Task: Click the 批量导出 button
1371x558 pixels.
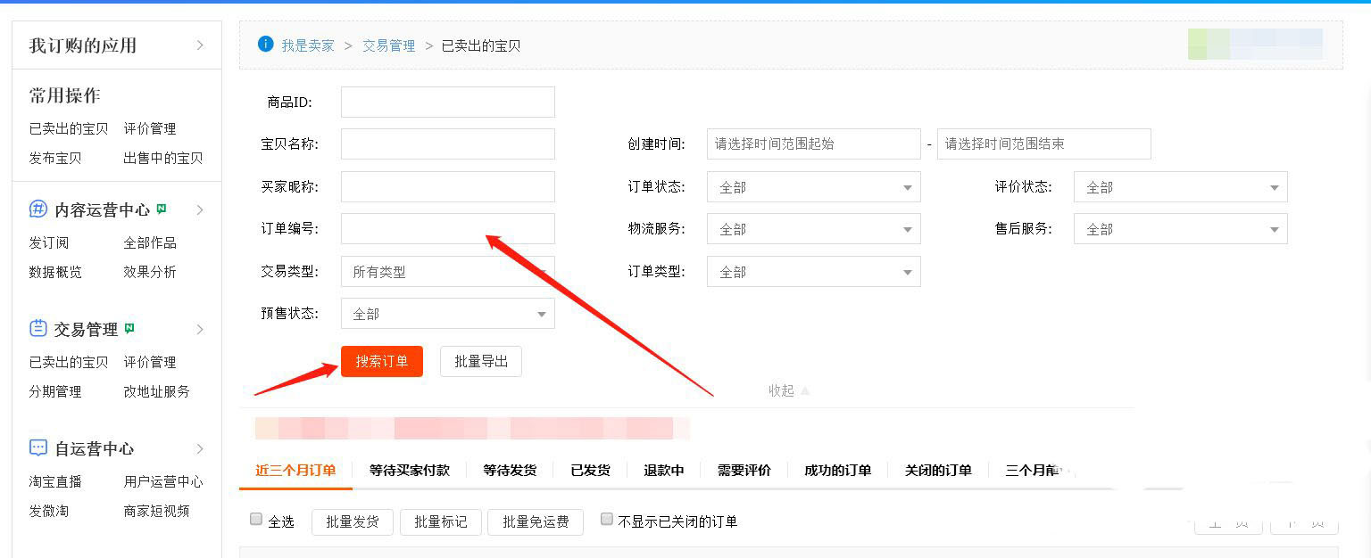Action: (x=481, y=361)
